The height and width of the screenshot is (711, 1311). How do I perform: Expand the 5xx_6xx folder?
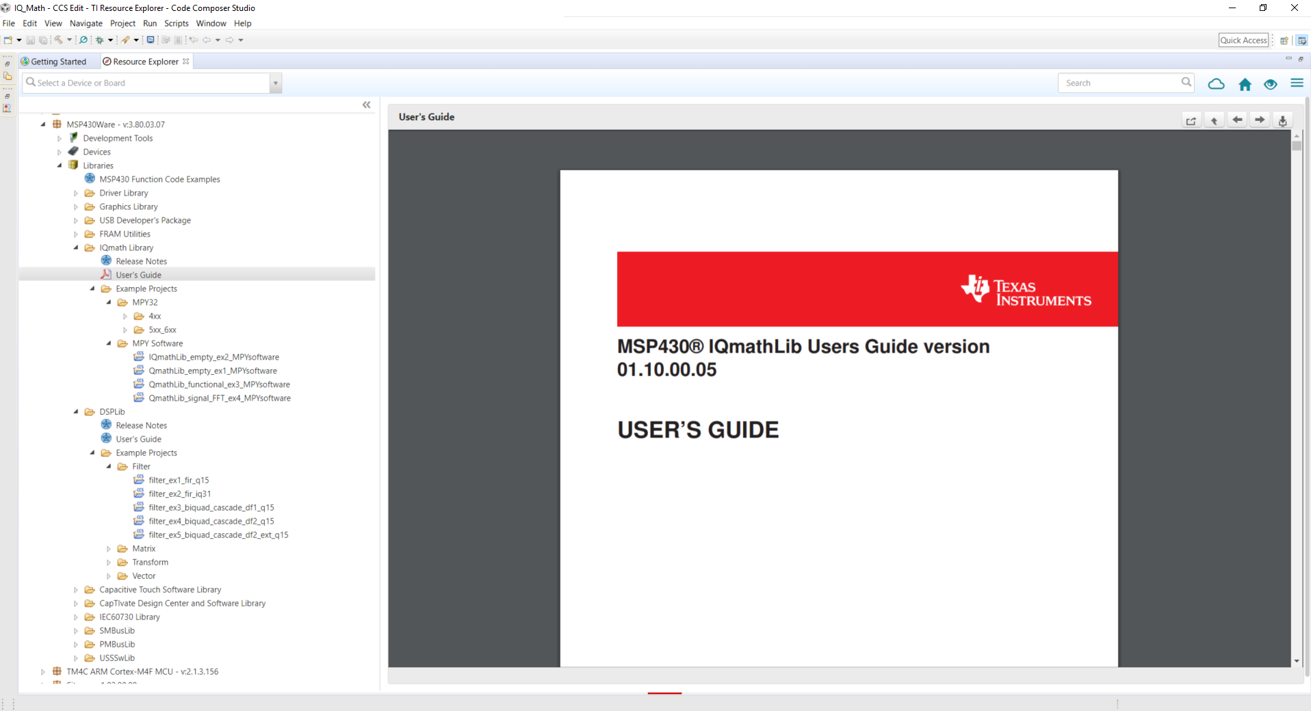[x=125, y=330]
